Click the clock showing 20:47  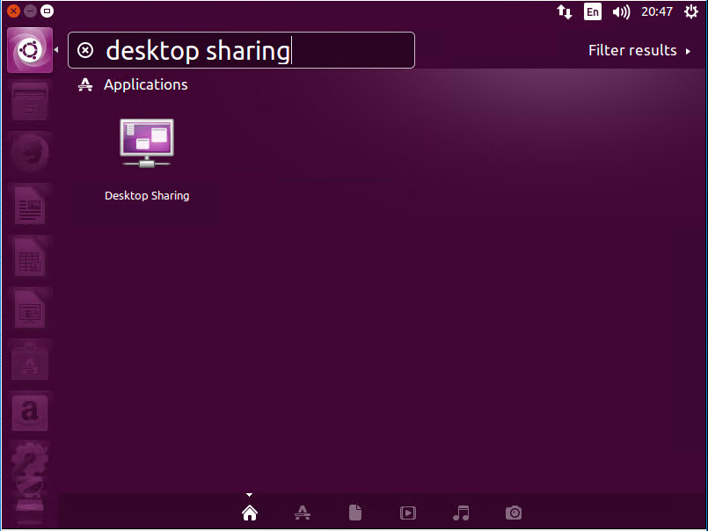[x=657, y=11]
